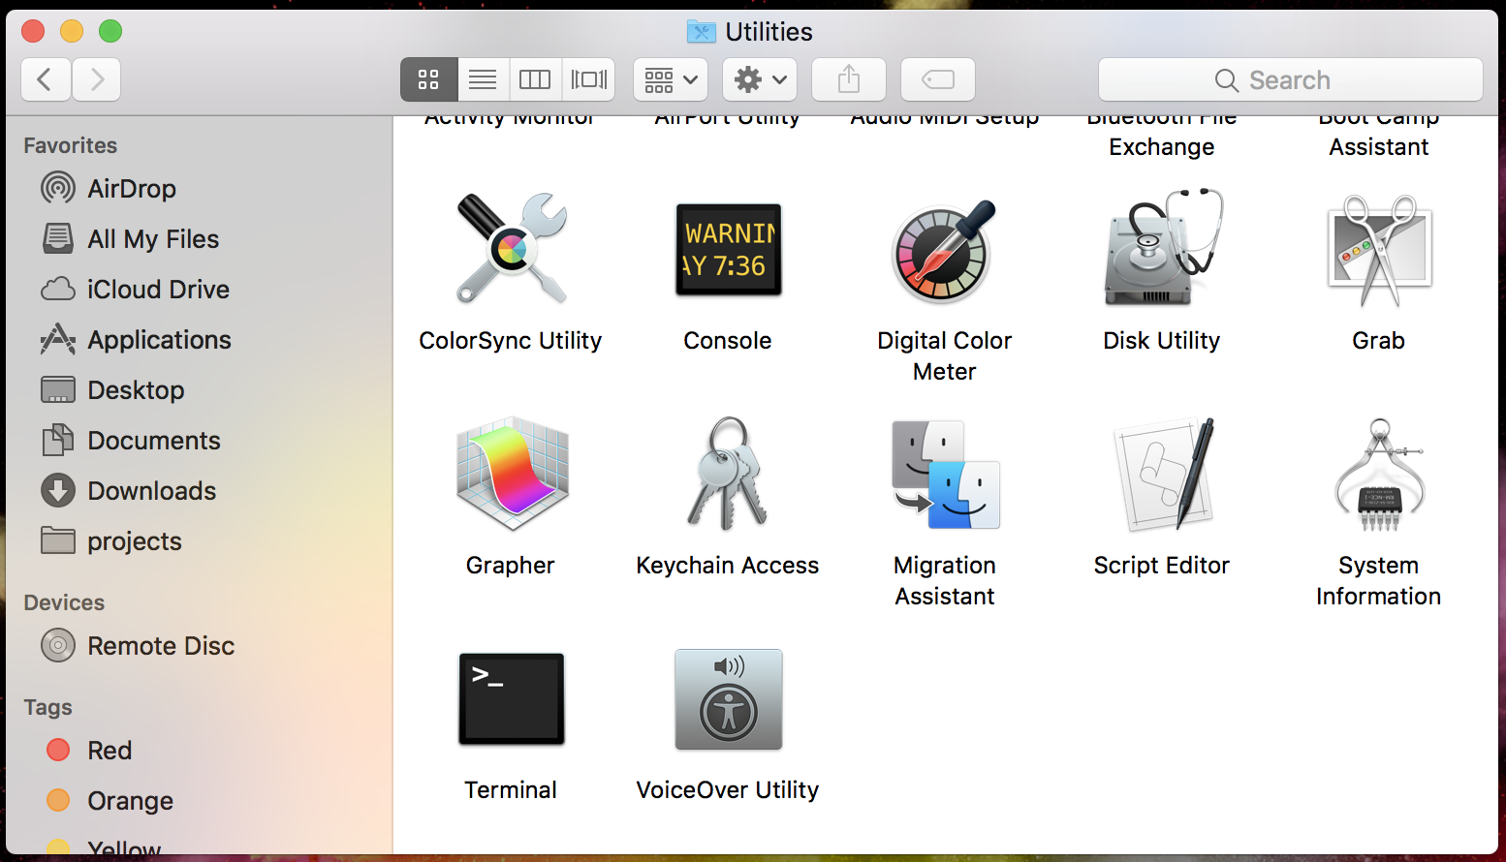This screenshot has width=1506, height=862.
Task: Select the "Boot Camp Assistant" label
Action: [1379, 134]
